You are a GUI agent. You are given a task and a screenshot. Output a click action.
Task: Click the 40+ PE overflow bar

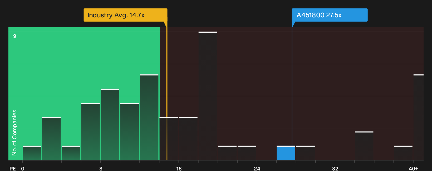(x=419, y=117)
